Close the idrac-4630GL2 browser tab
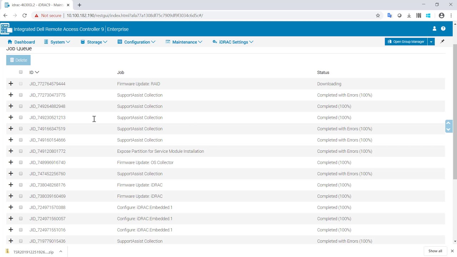This screenshot has width=457, height=257. [x=68, y=5]
